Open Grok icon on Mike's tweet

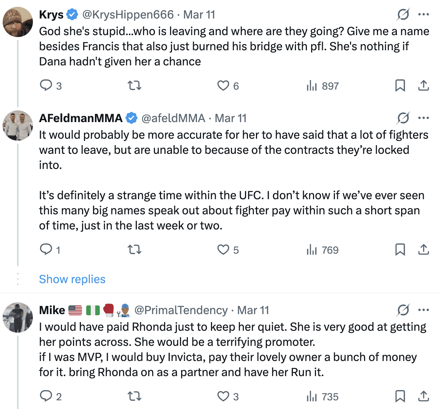click(403, 310)
